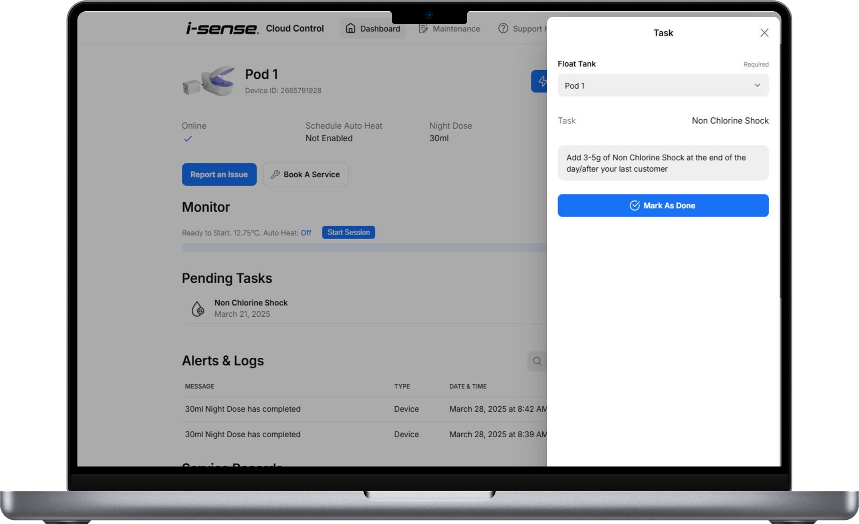Close the Task side panel
Image resolution: width=859 pixels, height=524 pixels.
(764, 33)
